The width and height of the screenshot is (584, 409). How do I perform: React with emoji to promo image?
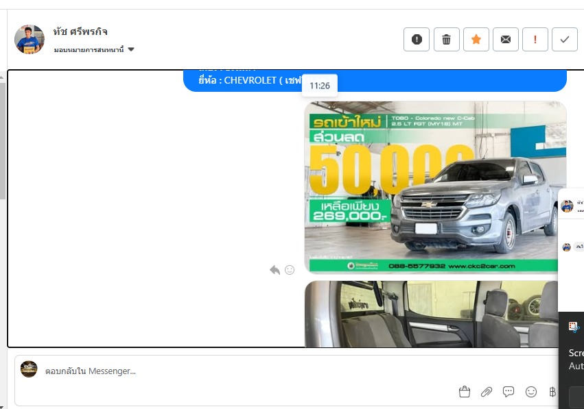290,270
